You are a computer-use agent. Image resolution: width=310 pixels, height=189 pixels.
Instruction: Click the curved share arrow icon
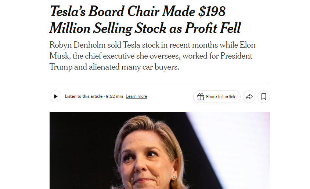(249, 97)
